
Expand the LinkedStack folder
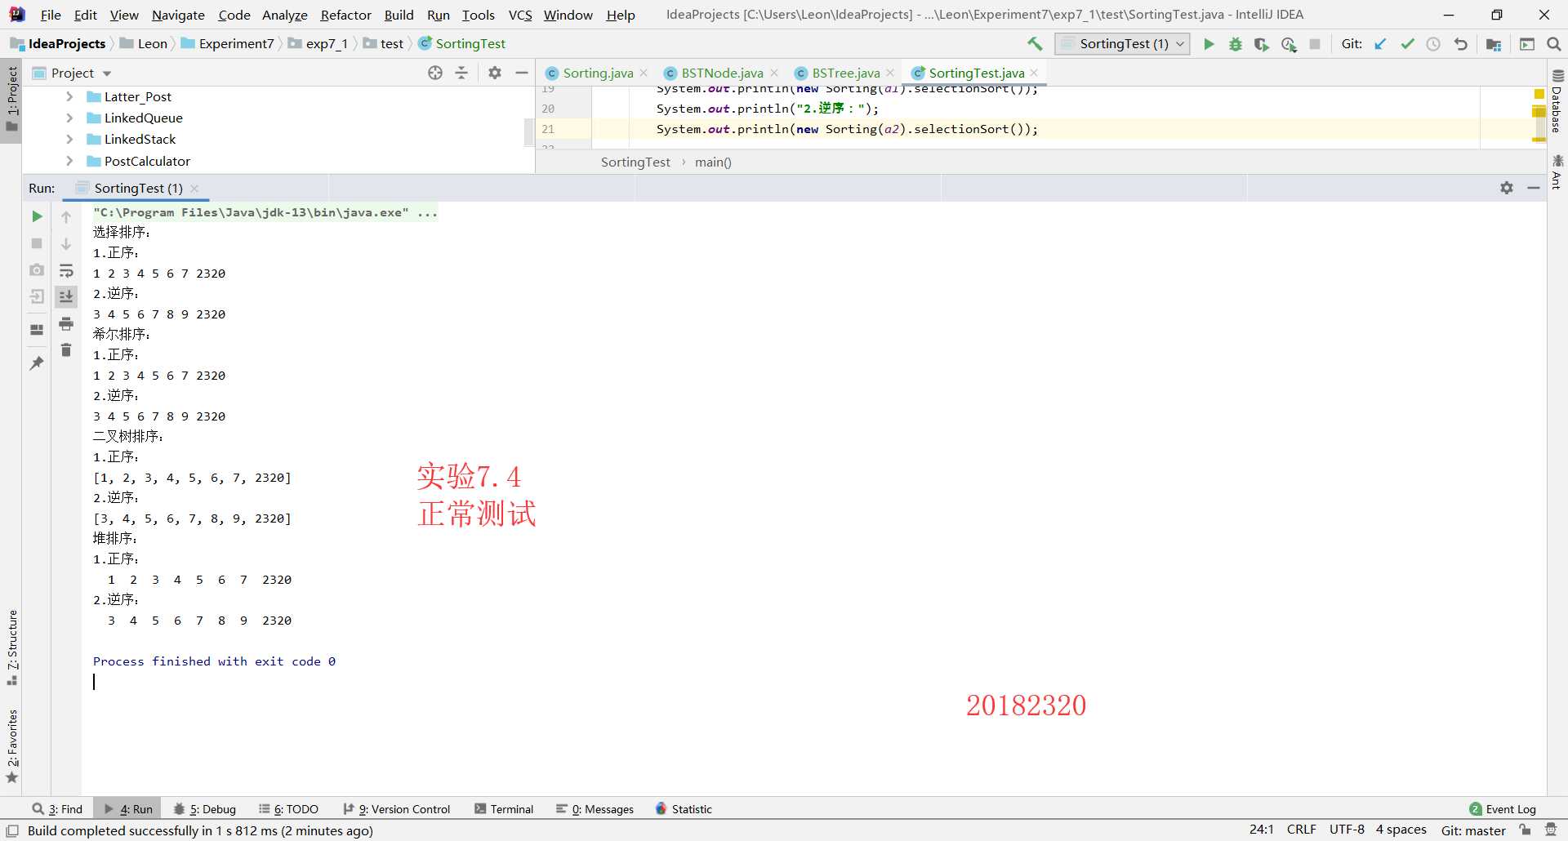pos(69,139)
